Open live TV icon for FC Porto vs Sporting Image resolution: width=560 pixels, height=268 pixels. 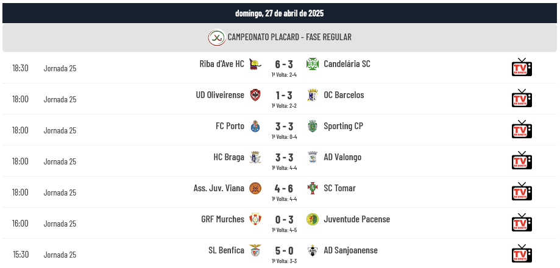point(522,129)
